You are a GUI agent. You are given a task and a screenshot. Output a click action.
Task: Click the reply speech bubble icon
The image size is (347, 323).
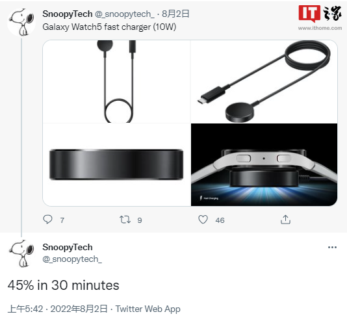click(47, 220)
